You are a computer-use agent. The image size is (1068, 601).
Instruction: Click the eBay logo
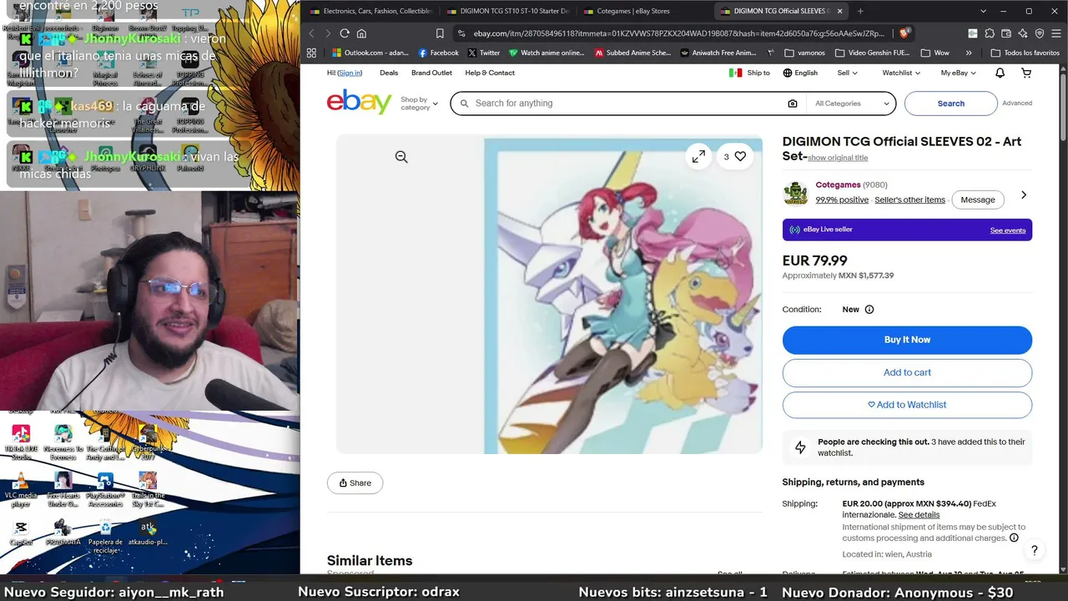[x=359, y=102]
